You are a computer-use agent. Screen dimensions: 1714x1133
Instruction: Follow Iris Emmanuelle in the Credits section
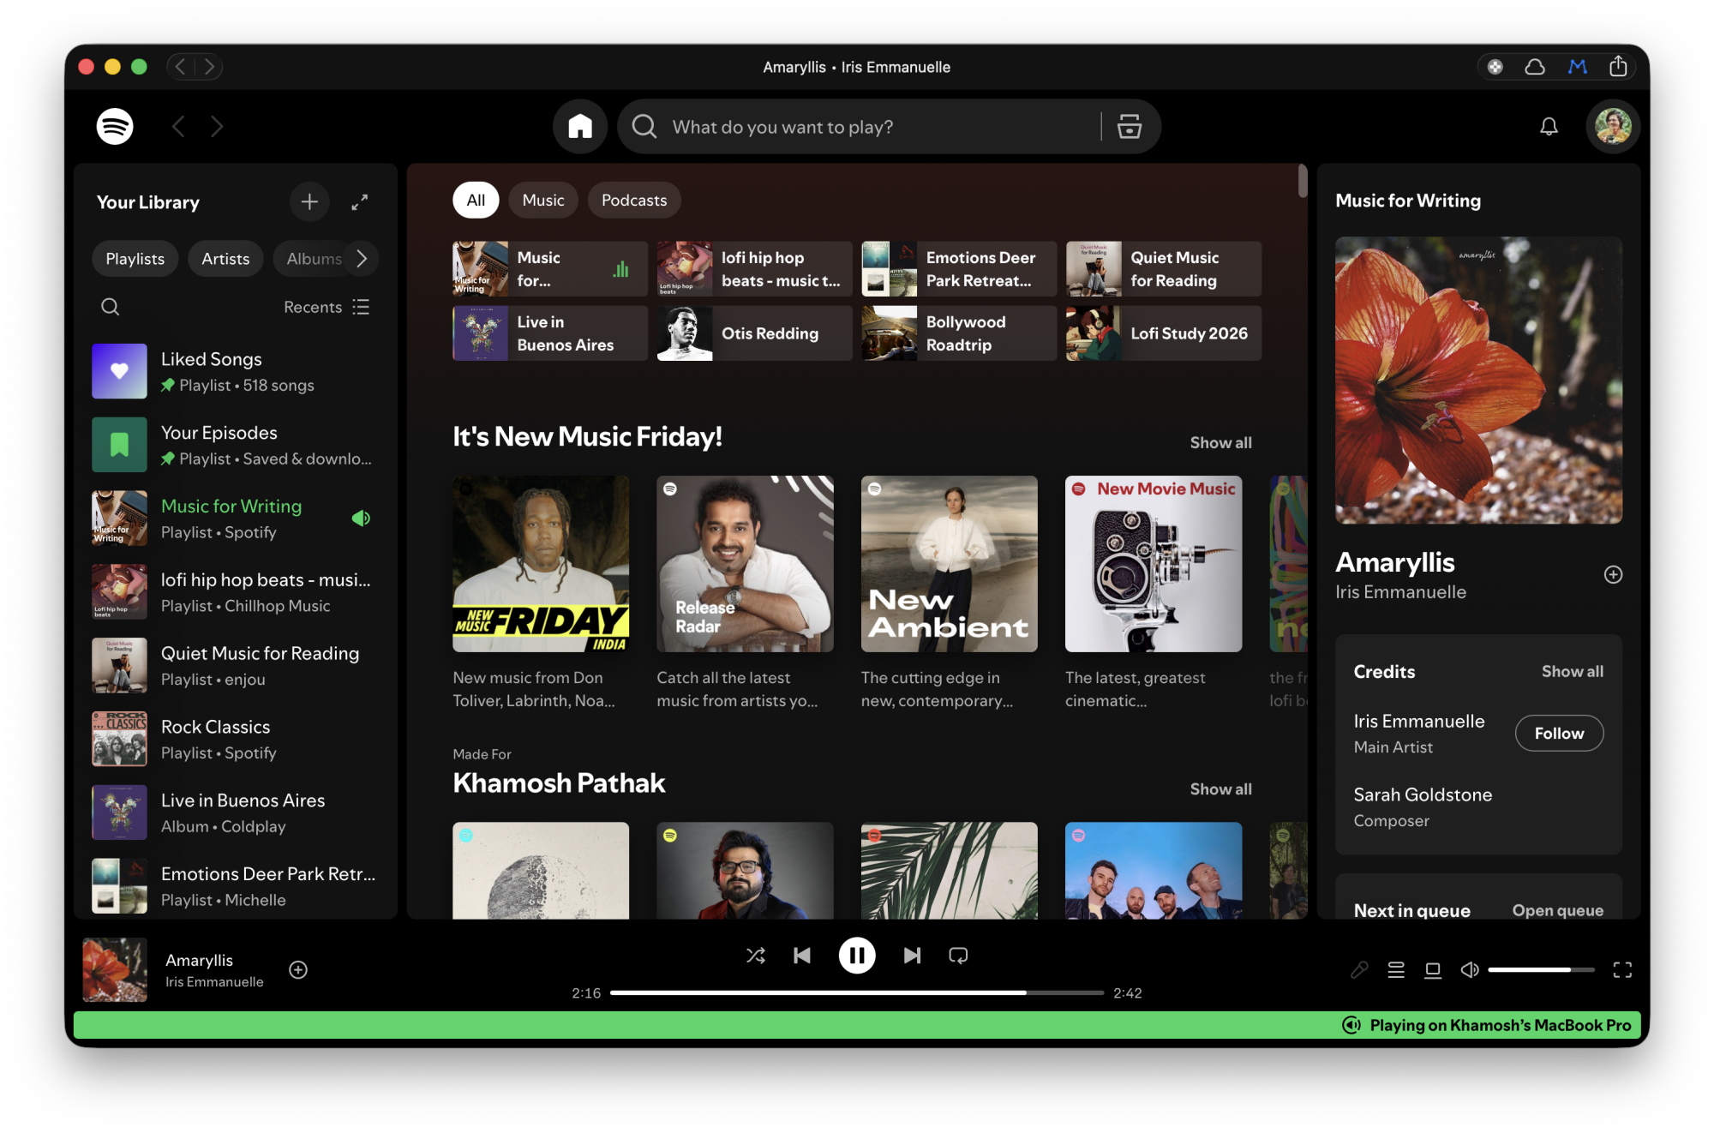coord(1559,733)
